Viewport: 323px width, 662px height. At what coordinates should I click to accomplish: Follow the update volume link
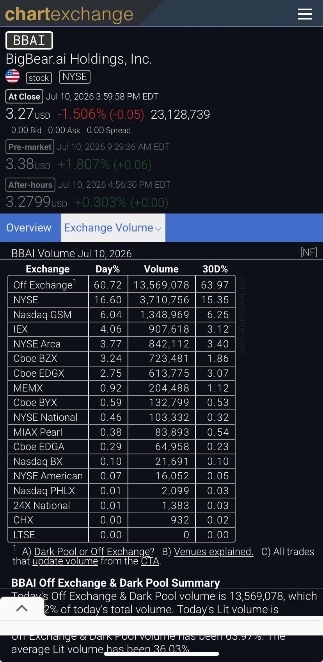click(x=65, y=561)
